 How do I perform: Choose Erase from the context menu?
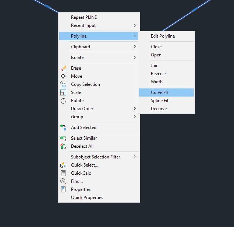coord(99,68)
